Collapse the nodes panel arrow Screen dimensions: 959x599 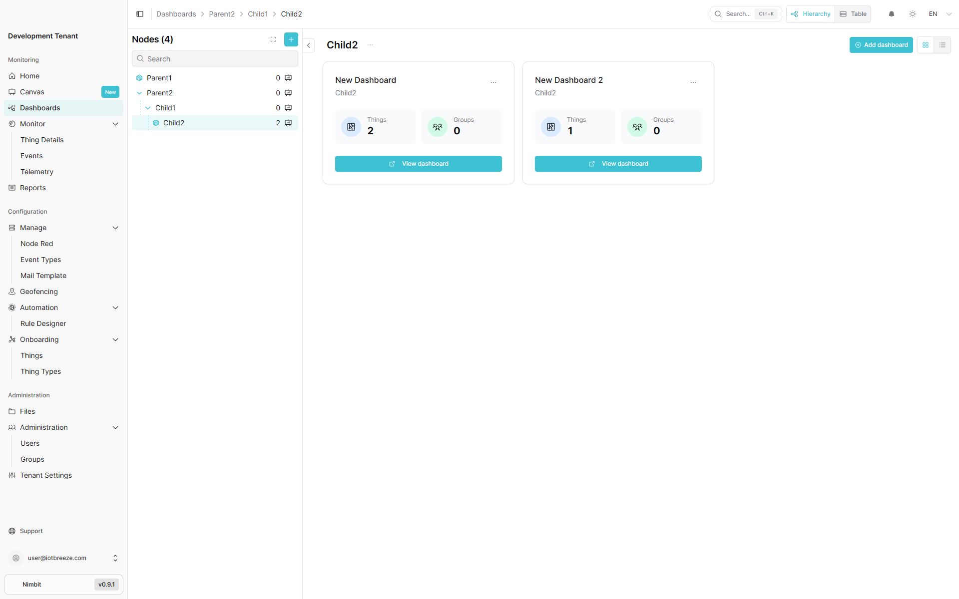click(x=309, y=45)
